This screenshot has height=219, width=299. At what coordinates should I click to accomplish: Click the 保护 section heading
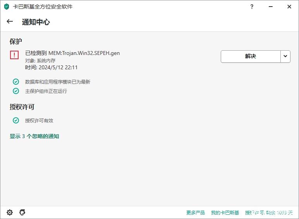tap(16, 41)
